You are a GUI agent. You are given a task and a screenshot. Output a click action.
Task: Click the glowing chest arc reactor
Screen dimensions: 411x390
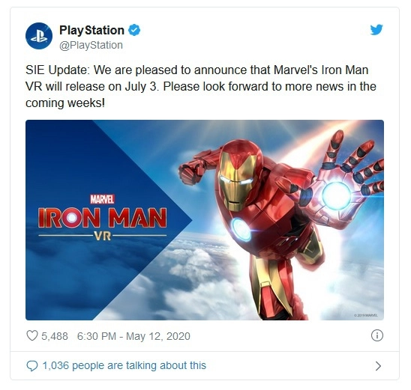(x=241, y=229)
